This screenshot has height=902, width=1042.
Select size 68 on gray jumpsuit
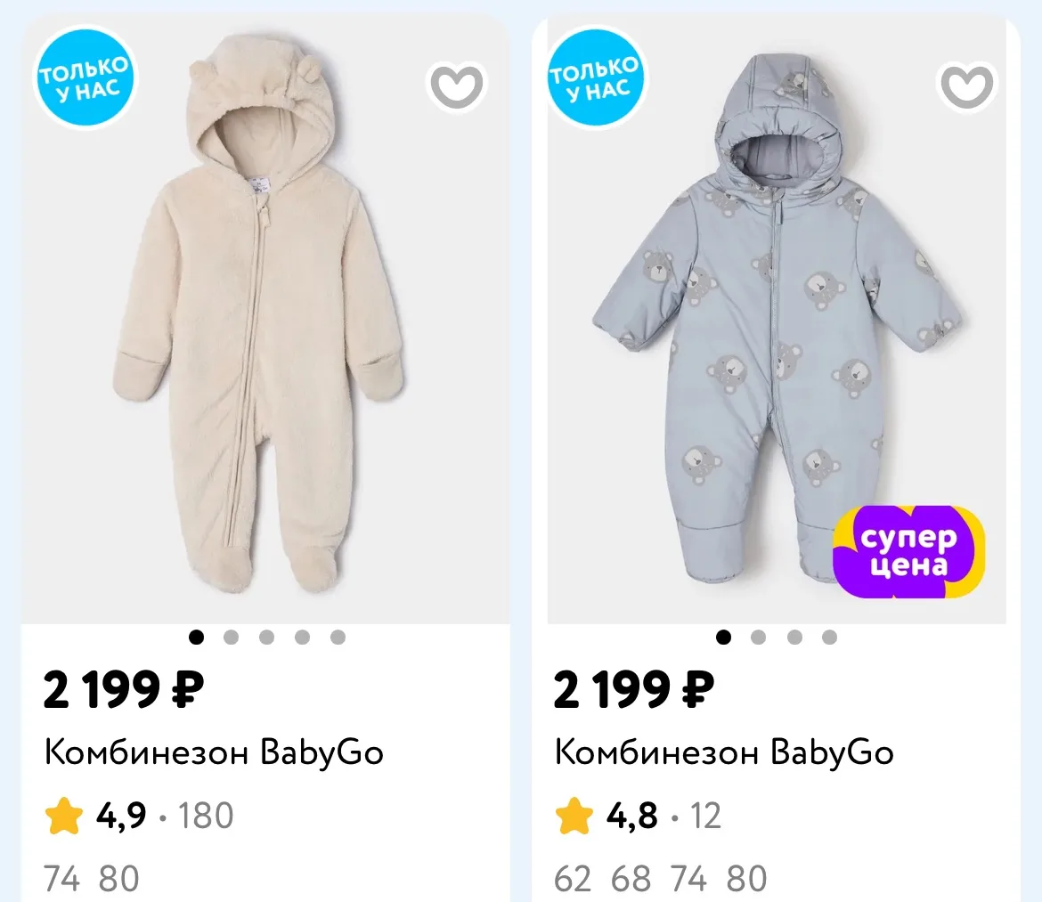tap(631, 879)
